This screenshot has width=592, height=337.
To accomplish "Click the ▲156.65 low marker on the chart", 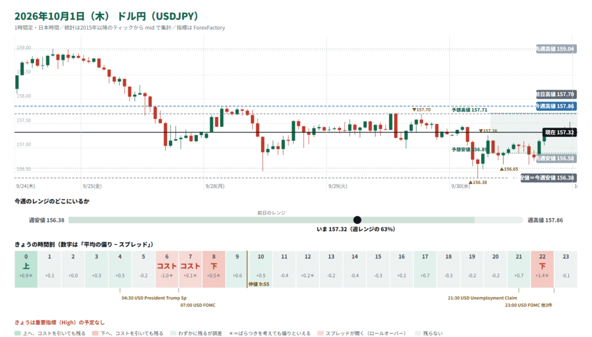I will 509,169.
